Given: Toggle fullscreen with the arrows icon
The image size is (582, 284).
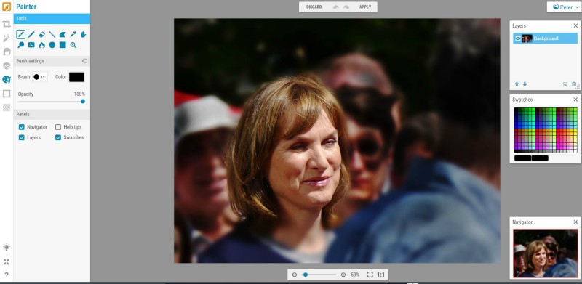Looking at the screenshot, I should [7, 261].
